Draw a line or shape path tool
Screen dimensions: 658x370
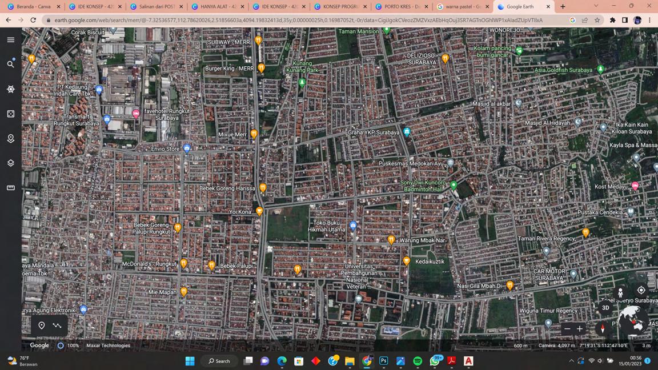click(x=57, y=325)
